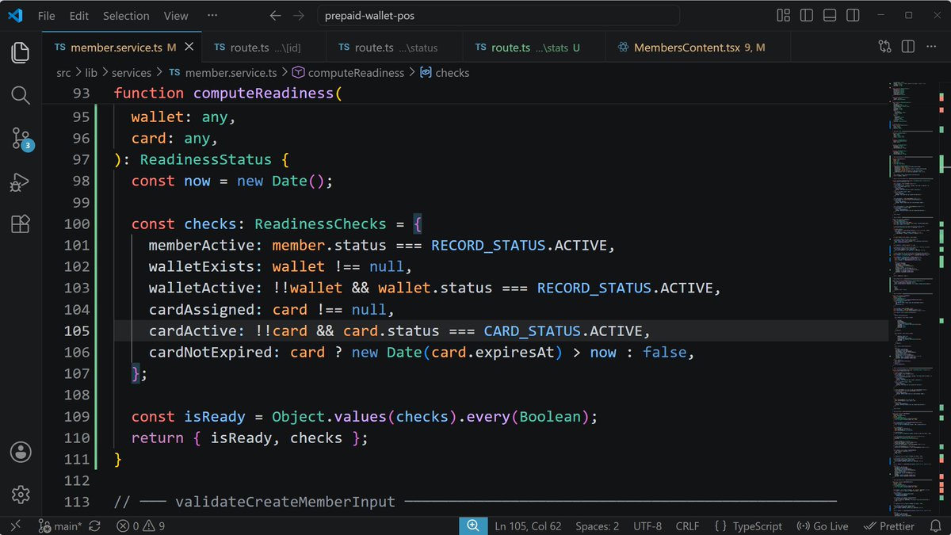The height and width of the screenshot is (535, 951).
Task: Click the VS Code logo icon
Action: click(x=17, y=15)
